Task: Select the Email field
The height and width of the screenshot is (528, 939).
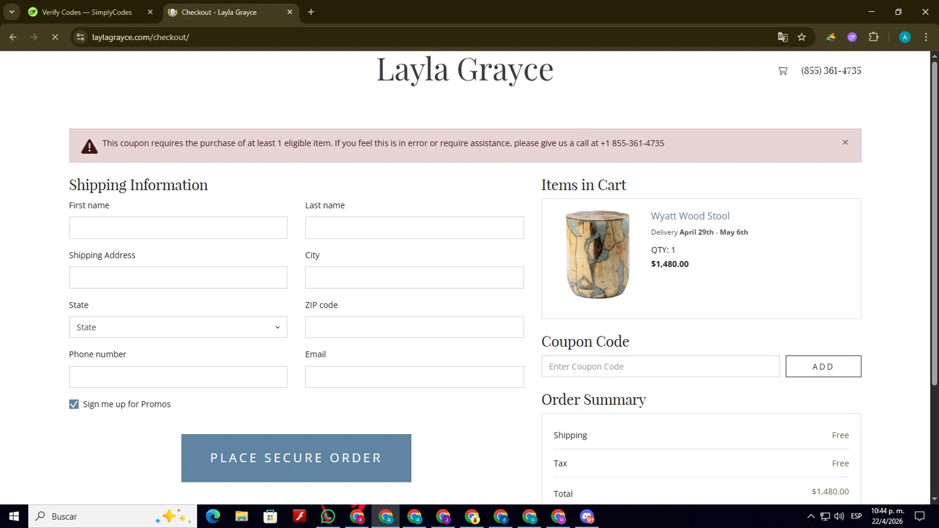Action: click(414, 377)
